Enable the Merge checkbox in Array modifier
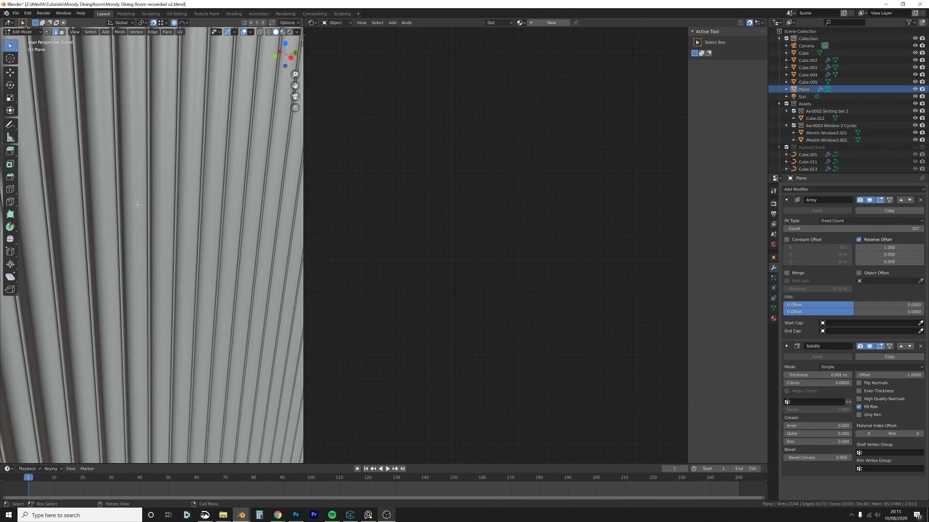Viewport: 929px width, 522px height. tap(787, 273)
